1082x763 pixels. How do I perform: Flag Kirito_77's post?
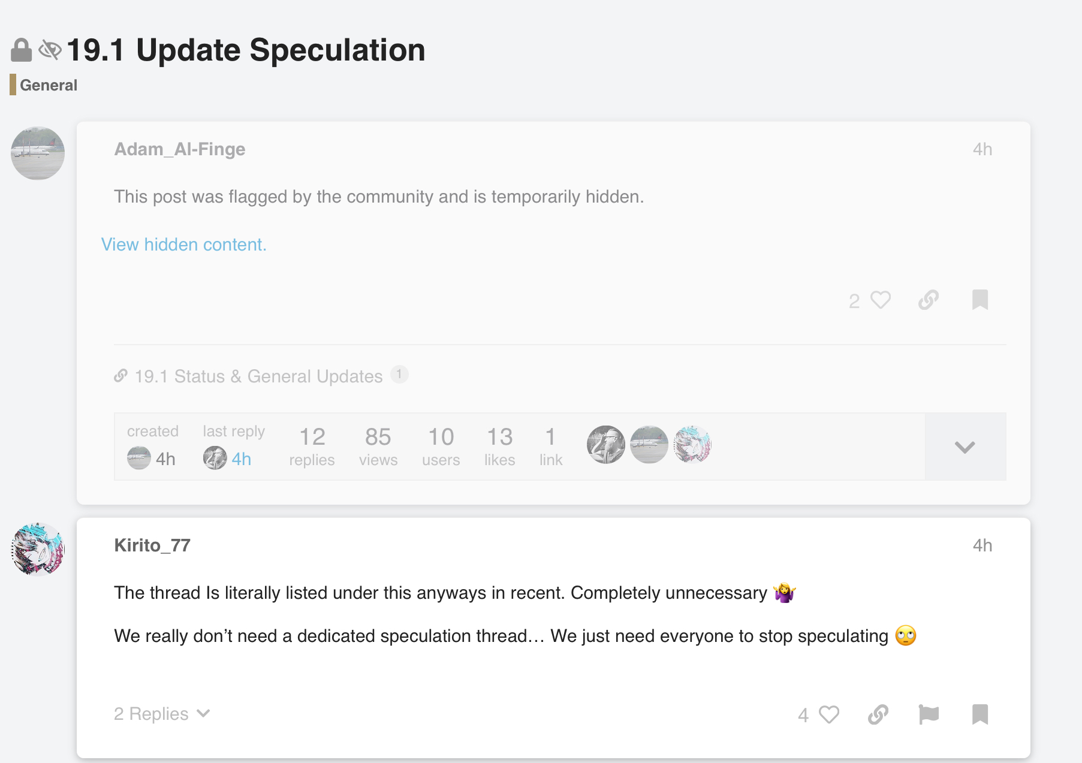929,714
